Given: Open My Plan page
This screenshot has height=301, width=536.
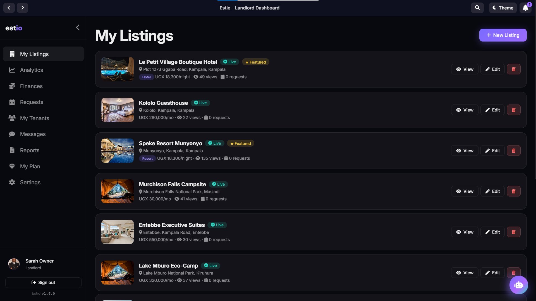Looking at the screenshot, I should 43,166.
